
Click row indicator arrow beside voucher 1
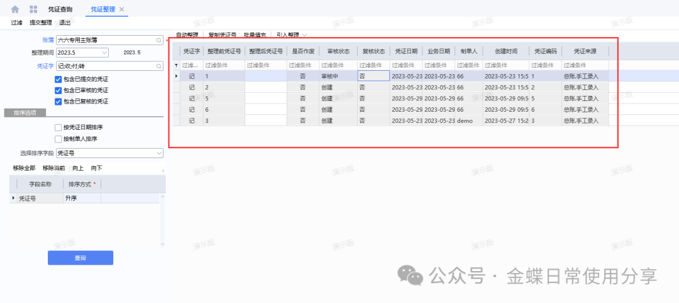tap(176, 76)
